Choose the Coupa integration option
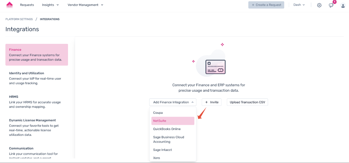This screenshot has width=349, height=163. pos(158,112)
